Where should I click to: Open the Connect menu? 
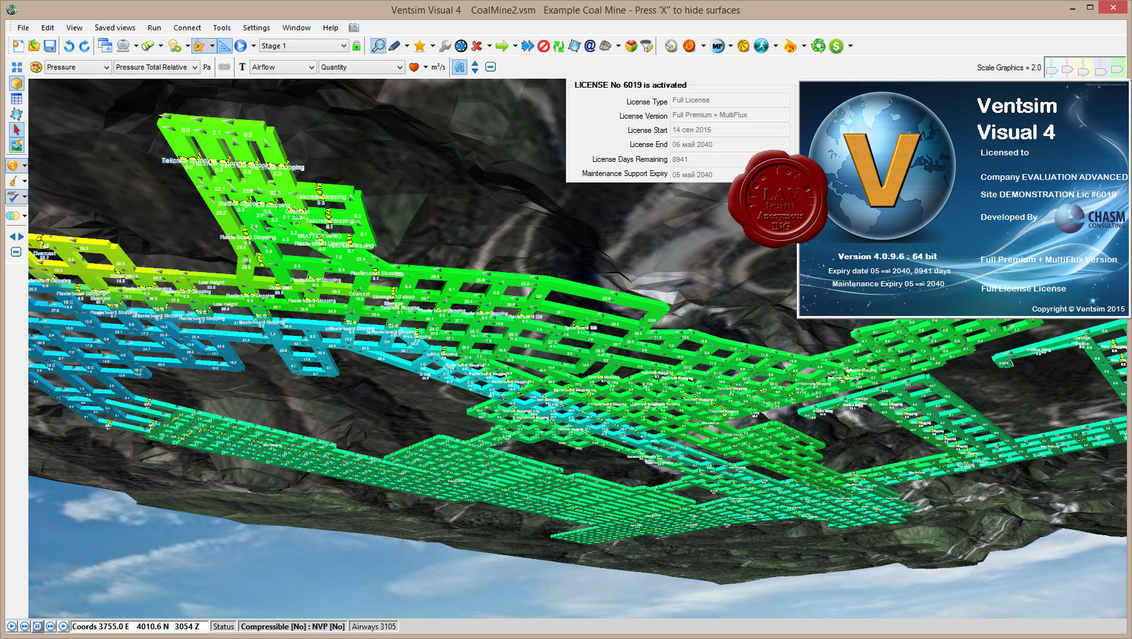pyautogui.click(x=187, y=28)
